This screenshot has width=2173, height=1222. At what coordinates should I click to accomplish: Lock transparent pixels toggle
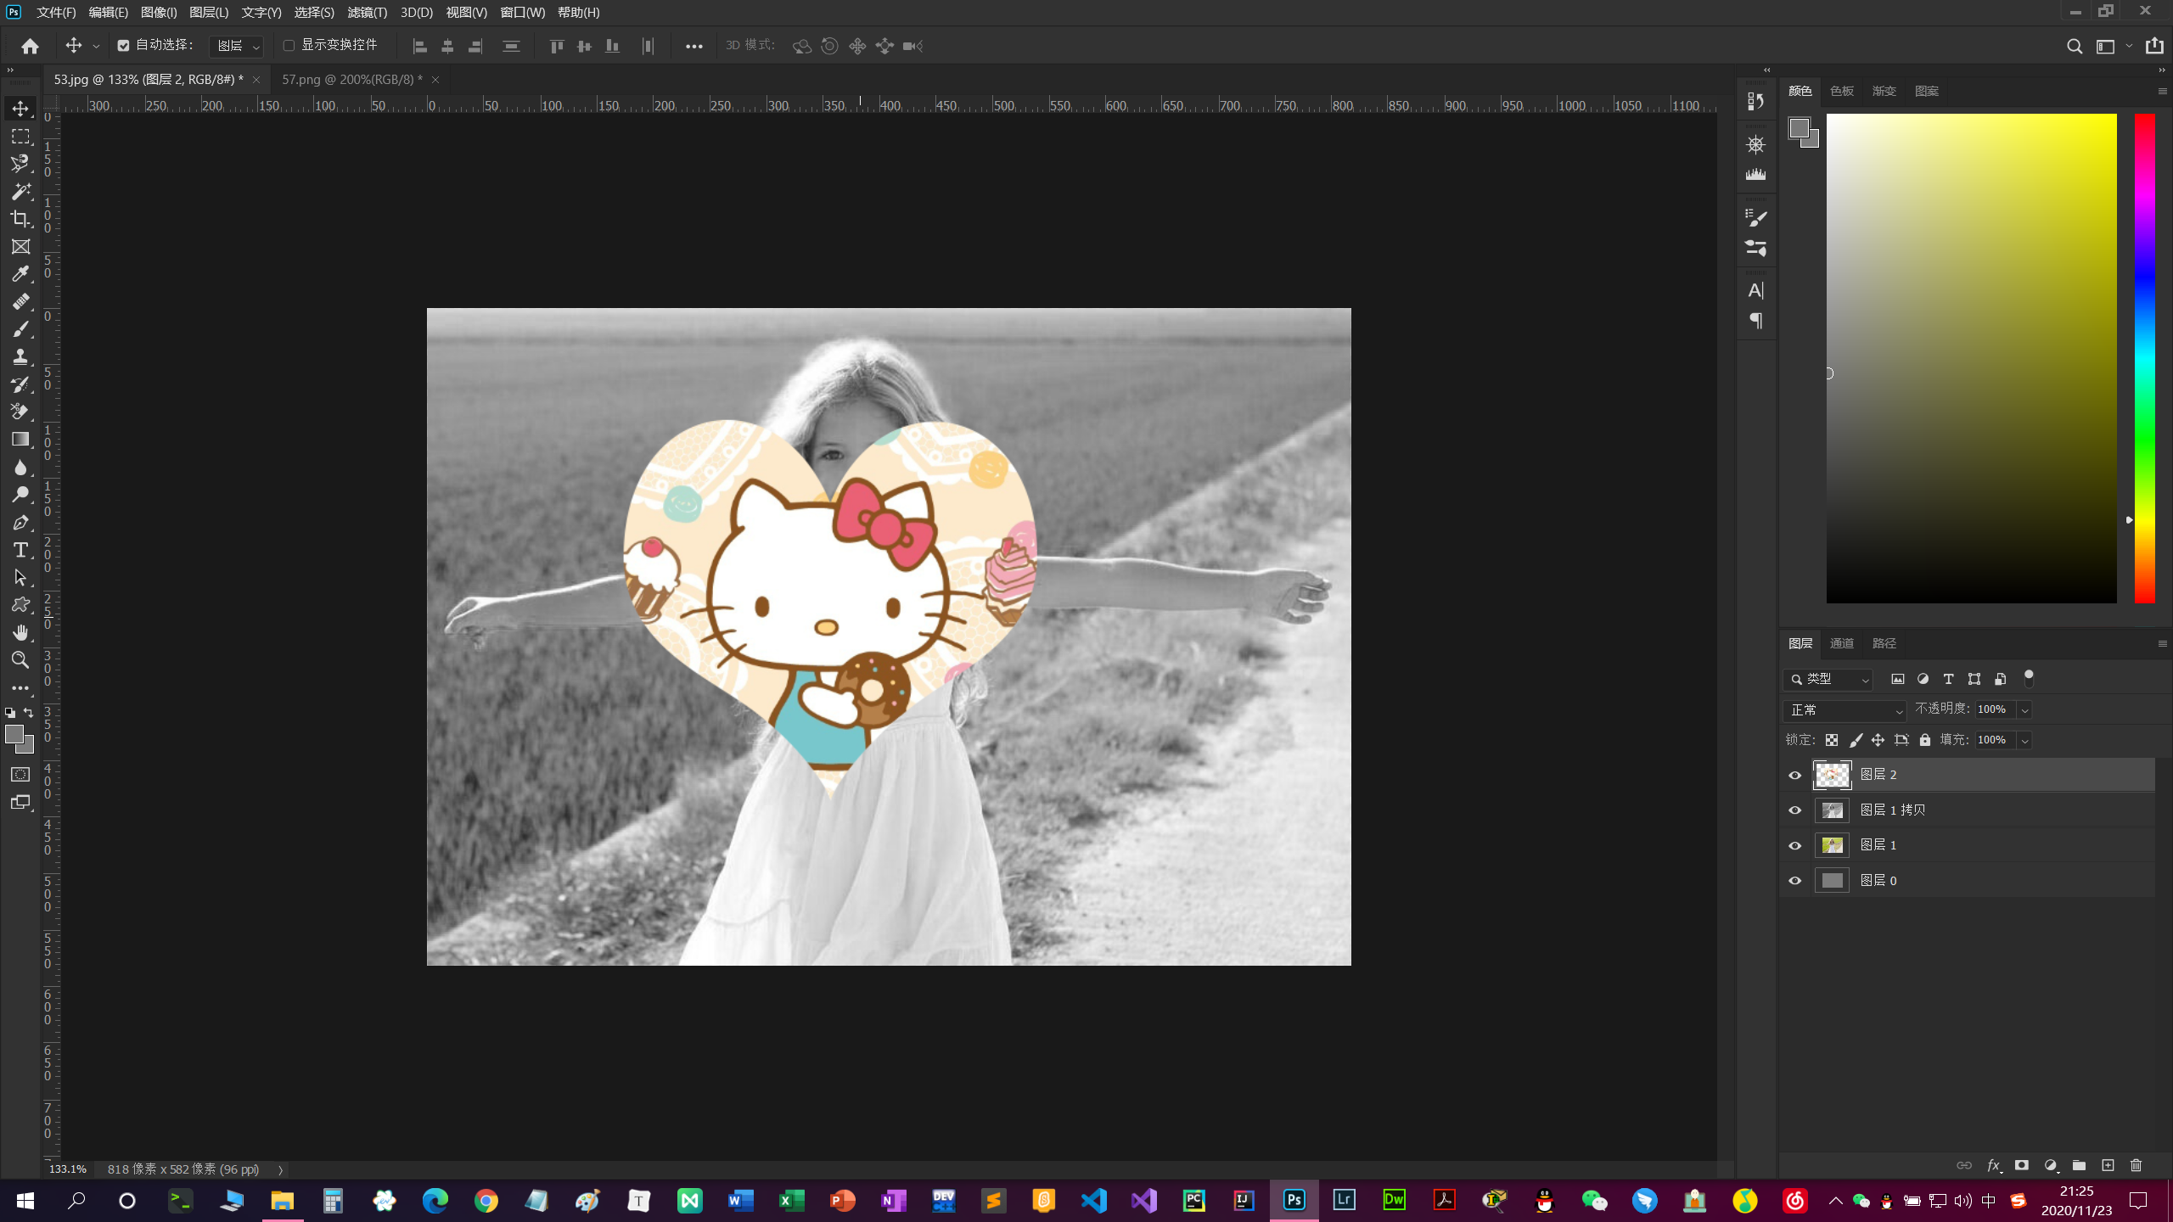click(x=1832, y=740)
